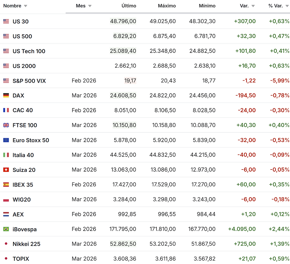Click the Japanese flag icon beside Nikkei 225
Image resolution: width=290 pixels, height=264 pixels.
pos(6,244)
